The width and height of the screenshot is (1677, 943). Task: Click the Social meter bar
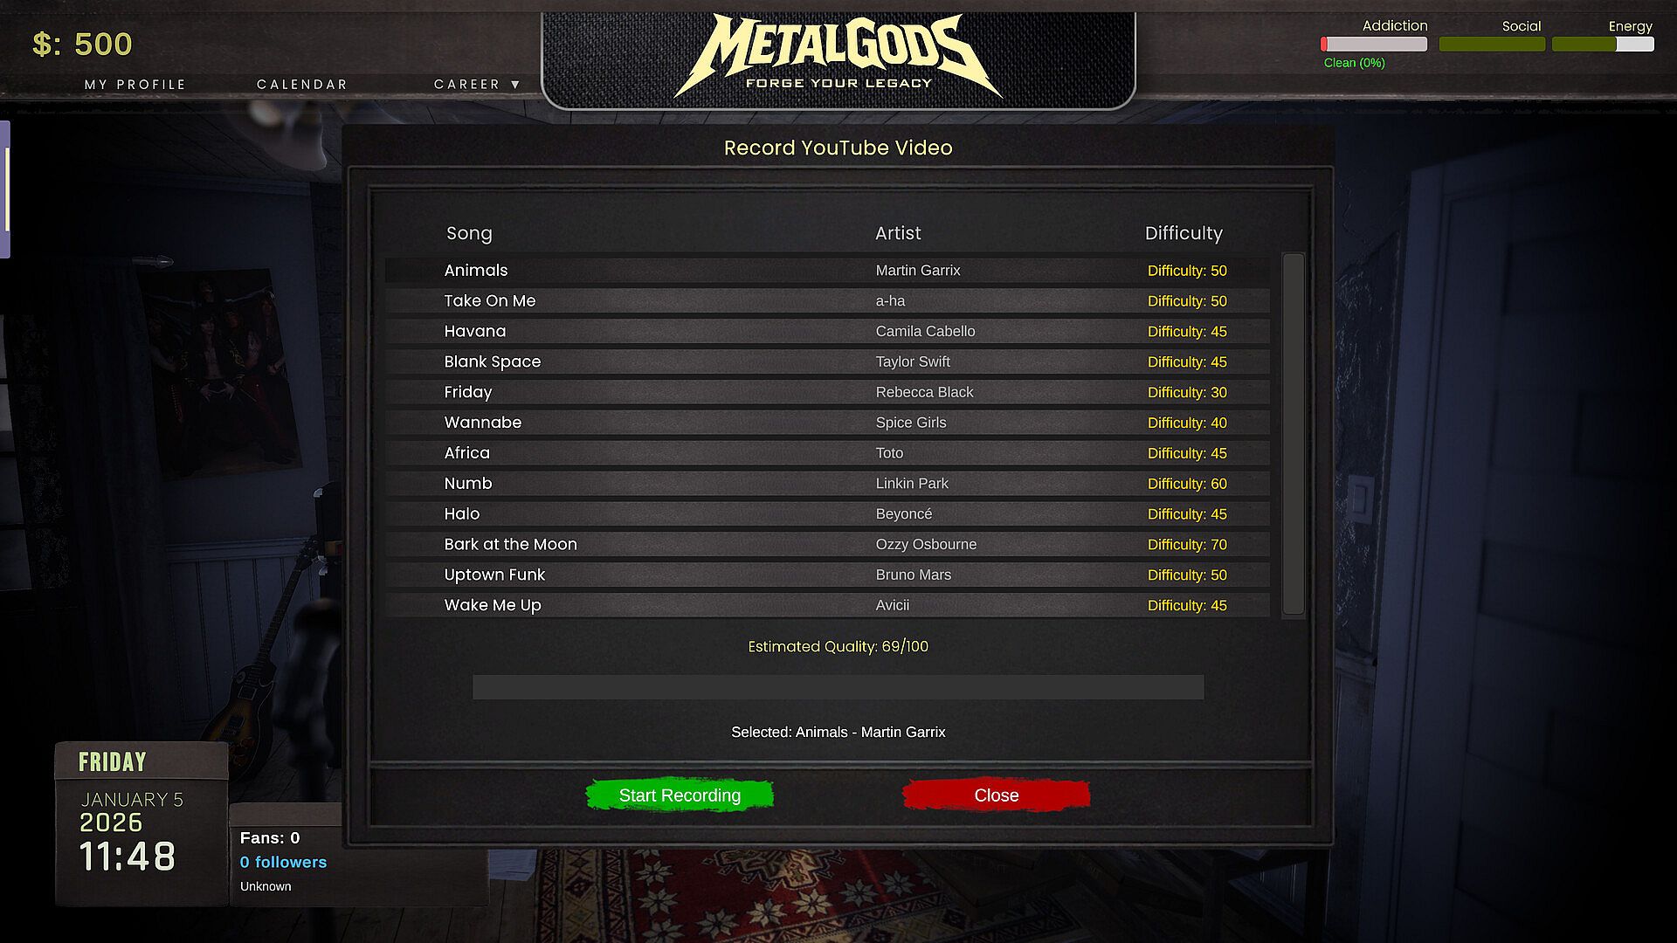point(1492,44)
